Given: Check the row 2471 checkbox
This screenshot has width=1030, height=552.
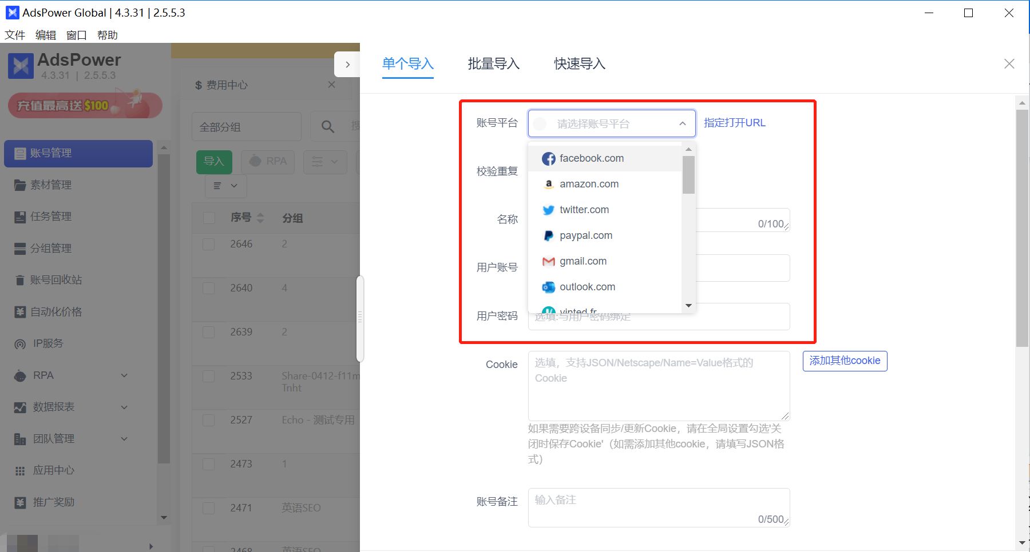Looking at the screenshot, I should tap(209, 508).
